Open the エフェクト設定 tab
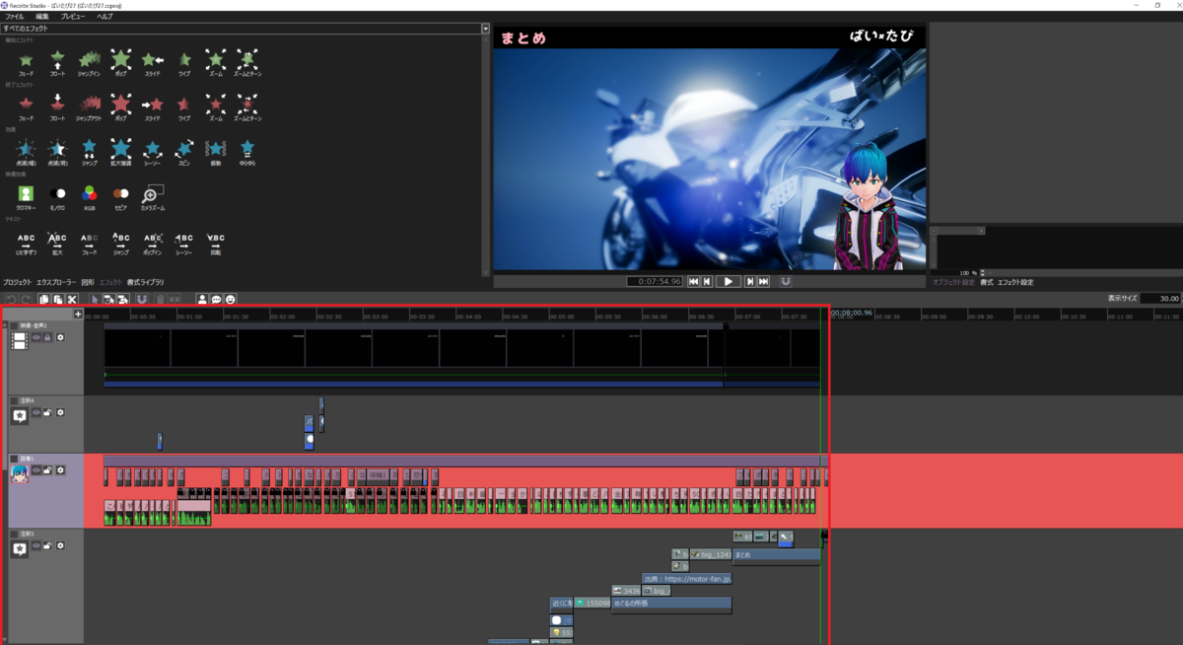 [1015, 282]
